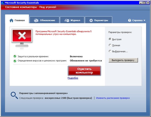Click green check icon beside virus definitions

click(x=15, y=61)
